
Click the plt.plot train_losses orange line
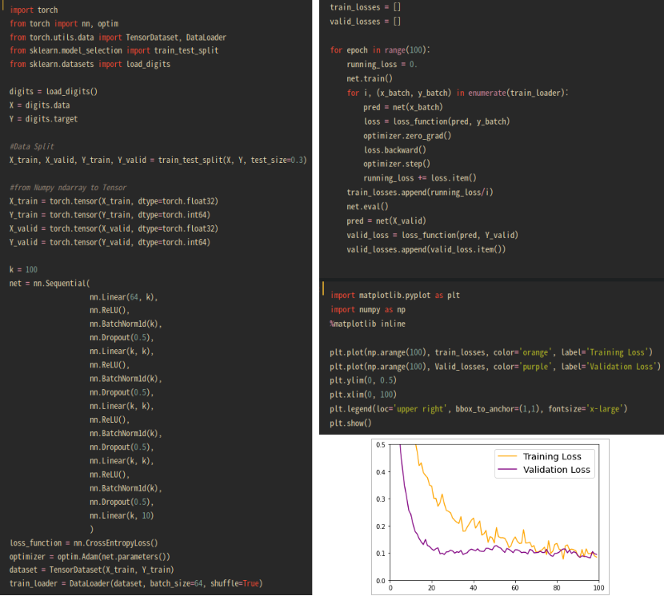[491, 352]
